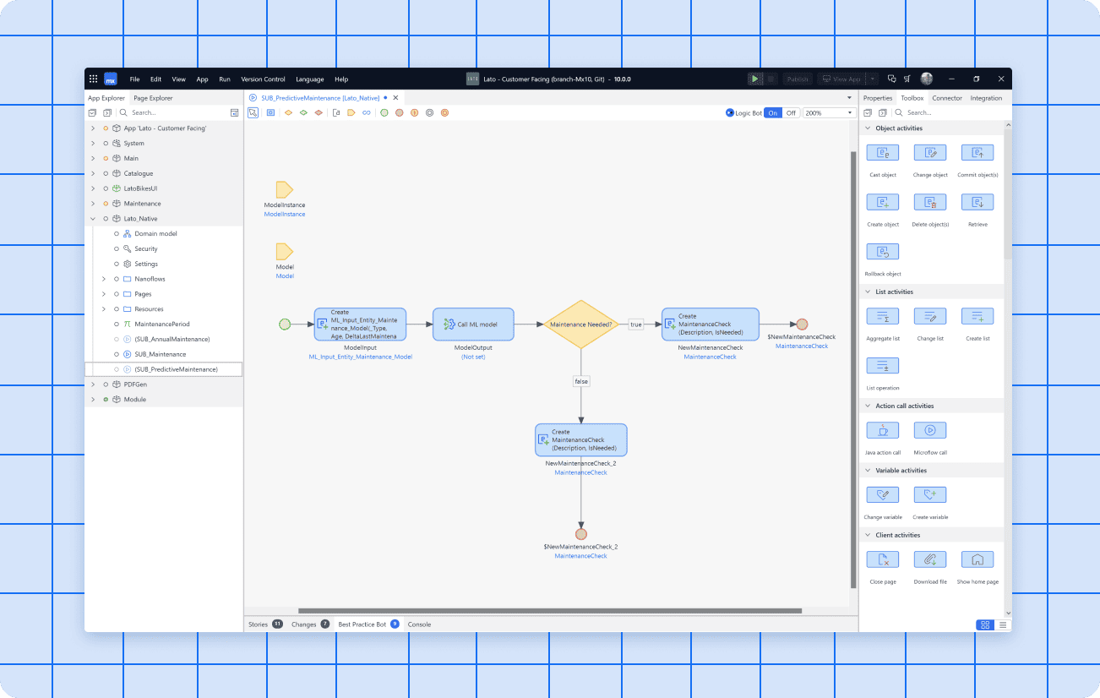Viewport: 1100px width, 698px height.
Task: Expand the Catalogue module in App Explorer
Action: [x=93, y=173]
